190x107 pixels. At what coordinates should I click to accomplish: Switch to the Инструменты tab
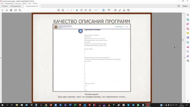point(15,6)
